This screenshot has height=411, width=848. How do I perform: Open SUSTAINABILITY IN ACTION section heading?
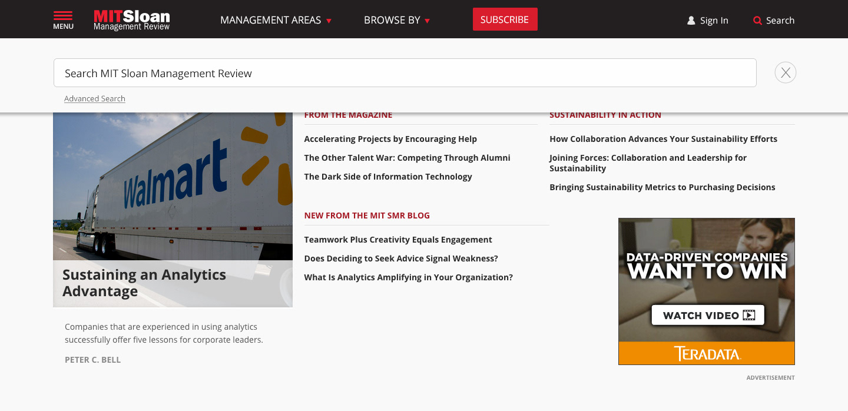coord(605,115)
